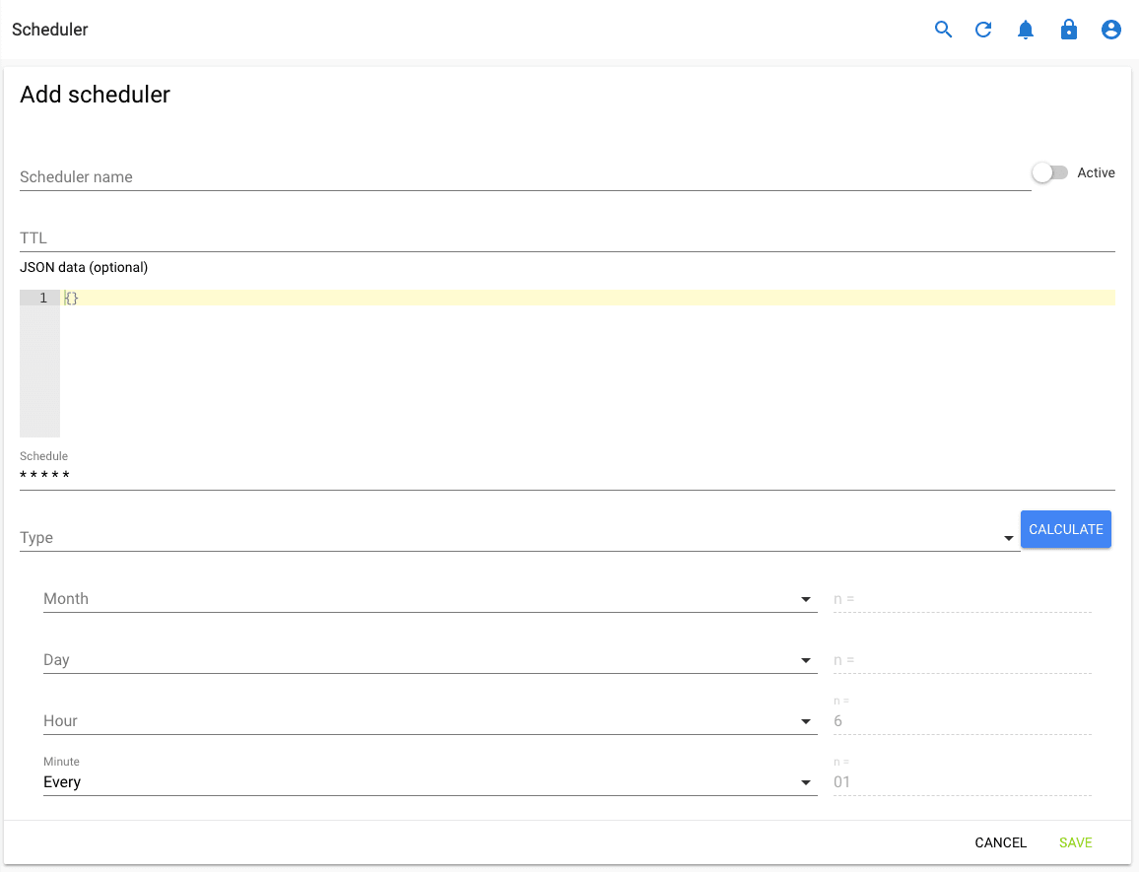Click the CALCULATE button
1139x872 pixels.
(x=1066, y=529)
